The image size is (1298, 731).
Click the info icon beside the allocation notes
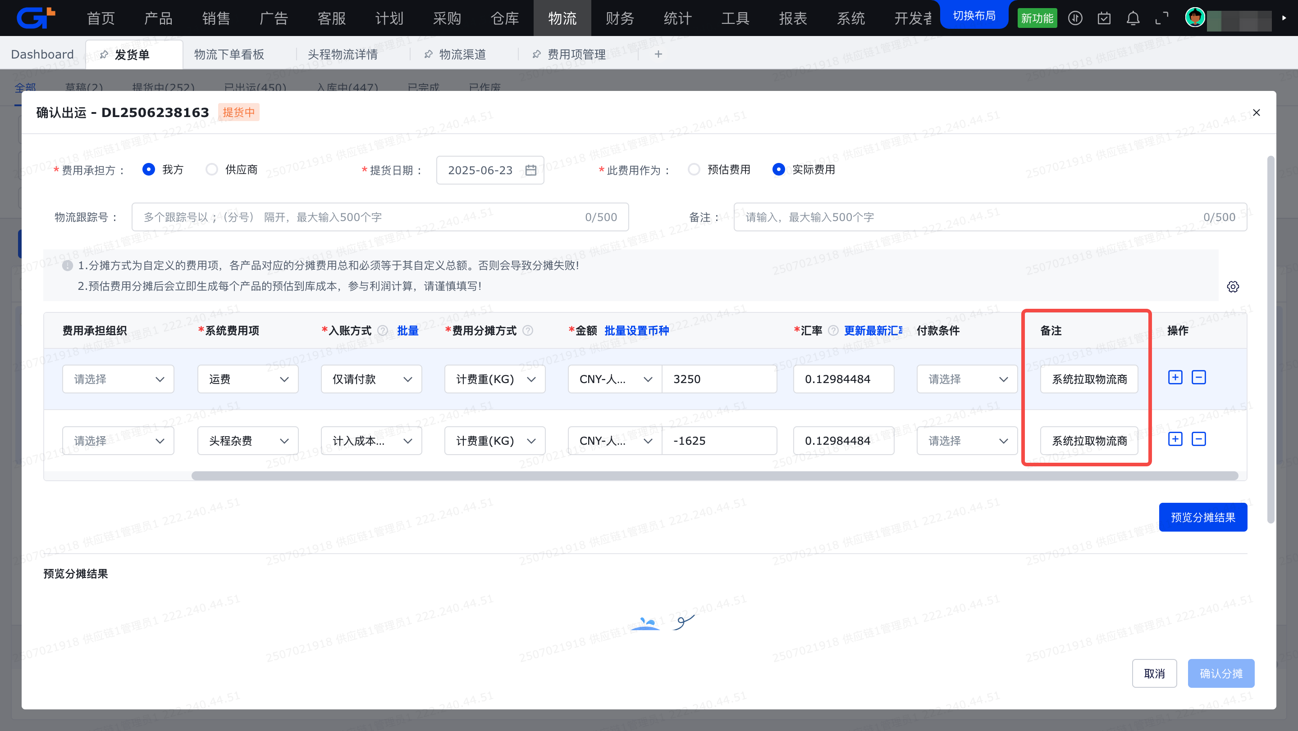click(x=68, y=266)
